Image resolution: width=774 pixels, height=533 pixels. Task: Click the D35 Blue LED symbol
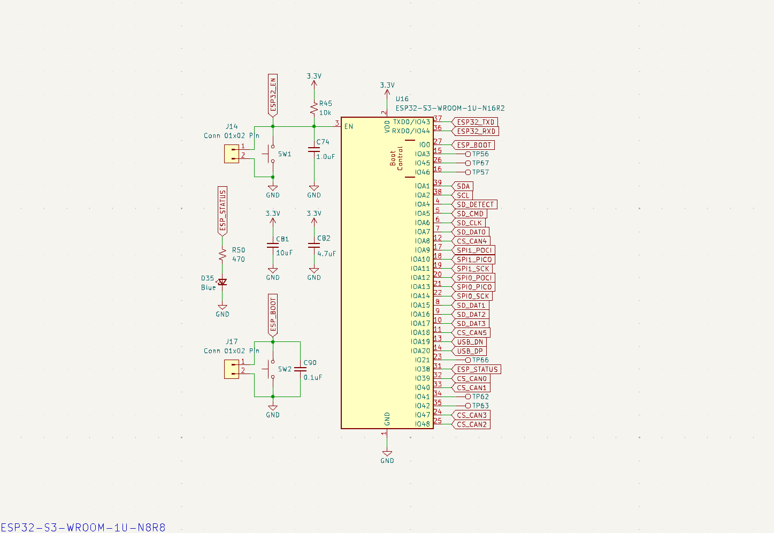(223, 282)
